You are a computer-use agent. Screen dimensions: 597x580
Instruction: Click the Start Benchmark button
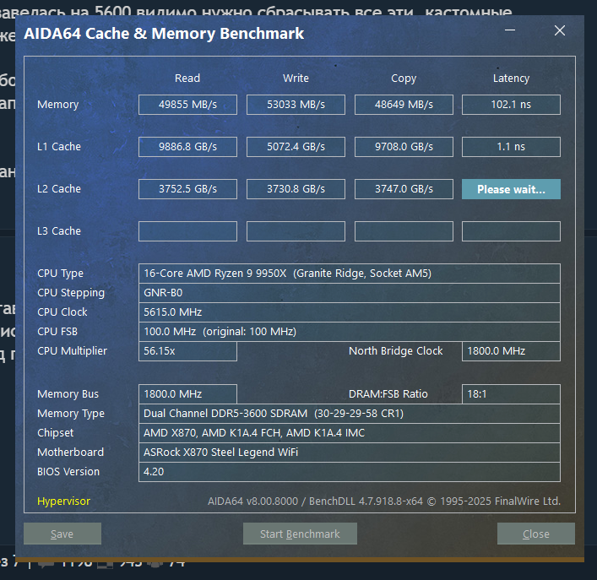tap(300, 534)
